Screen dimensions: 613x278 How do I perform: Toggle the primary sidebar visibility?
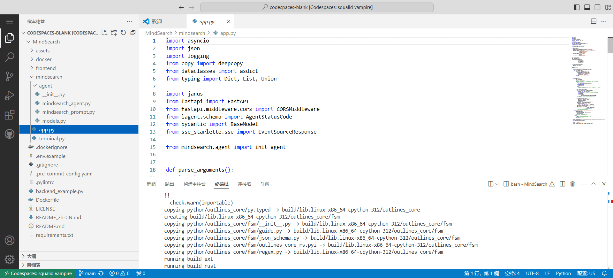click(x=577, y=7)
